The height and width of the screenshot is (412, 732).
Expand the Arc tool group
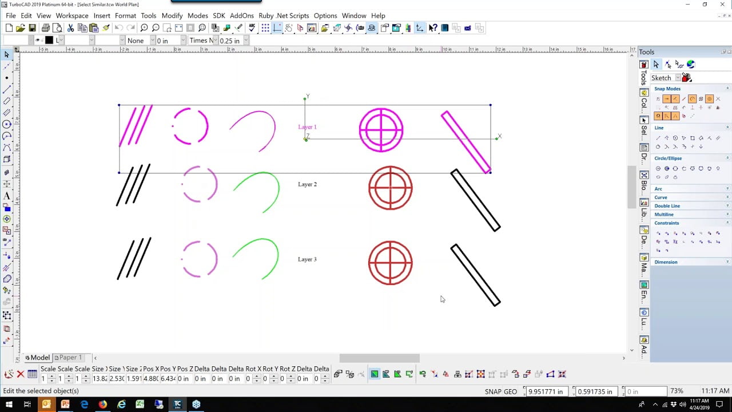[x=727, y=189]
